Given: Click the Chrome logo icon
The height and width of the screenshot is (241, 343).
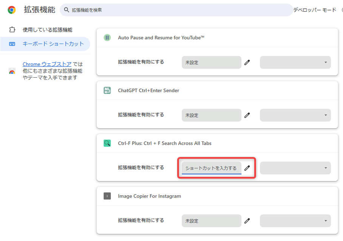Looking at the screenshot, I should tap(12, 10).
